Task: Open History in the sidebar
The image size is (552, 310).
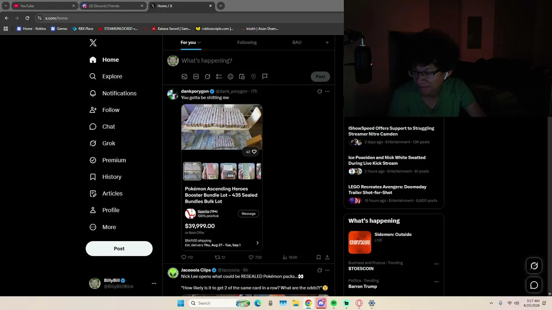Action: 105,177
